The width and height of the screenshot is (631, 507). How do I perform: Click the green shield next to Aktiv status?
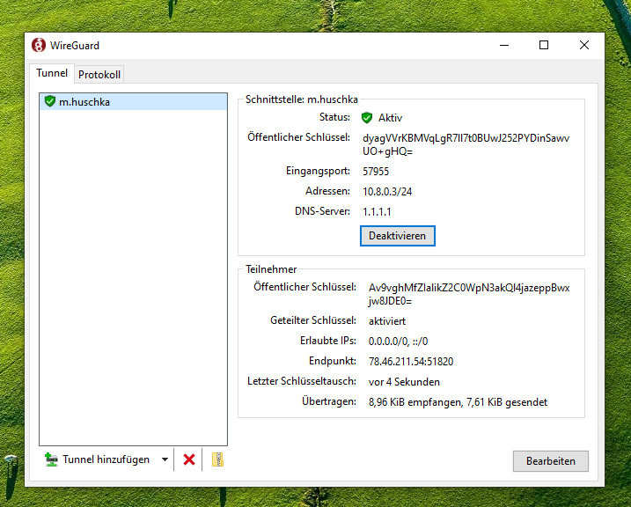click(367, 118)
